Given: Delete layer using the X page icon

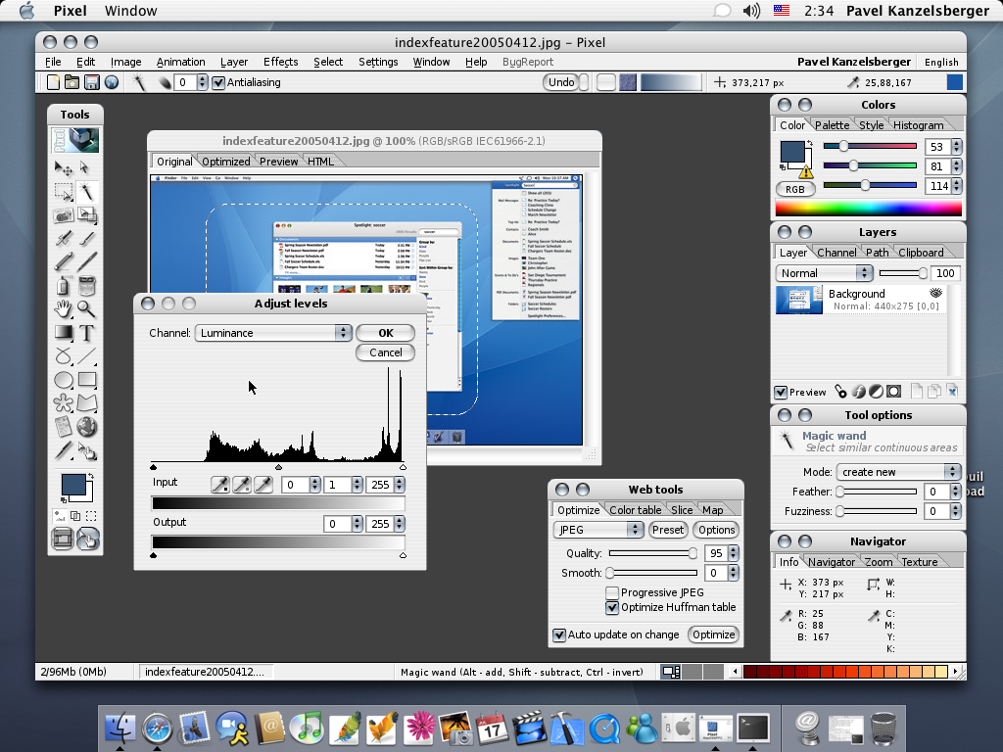Looking at the screenshot, I should [x=952, y=391].
